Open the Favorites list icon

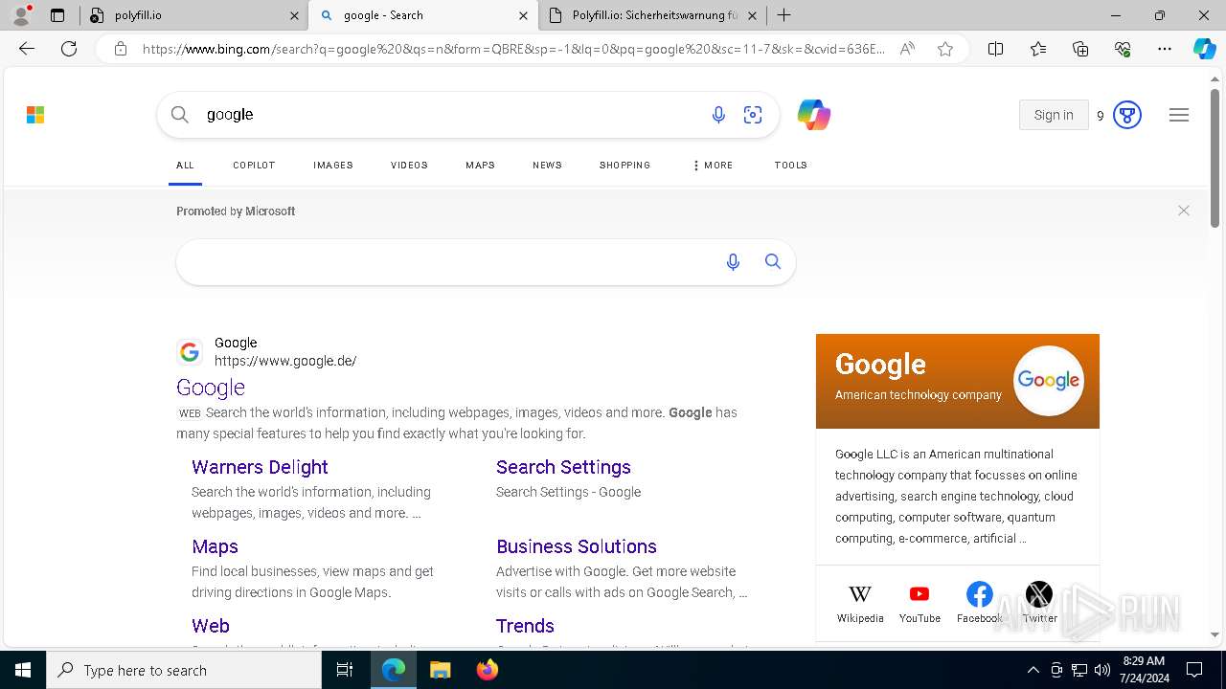coord(1038,49)
